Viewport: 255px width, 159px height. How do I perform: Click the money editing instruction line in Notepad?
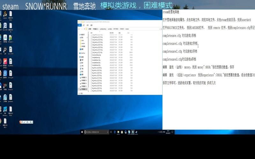coord(198,67)
